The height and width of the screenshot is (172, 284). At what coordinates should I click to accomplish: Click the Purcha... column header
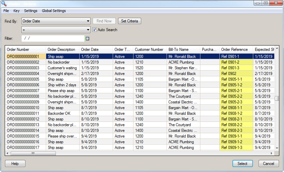[210, 50]
